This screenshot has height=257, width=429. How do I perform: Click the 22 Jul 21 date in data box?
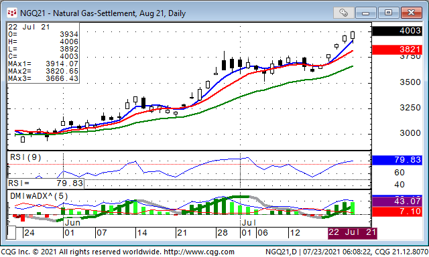[x=29, y=27]
